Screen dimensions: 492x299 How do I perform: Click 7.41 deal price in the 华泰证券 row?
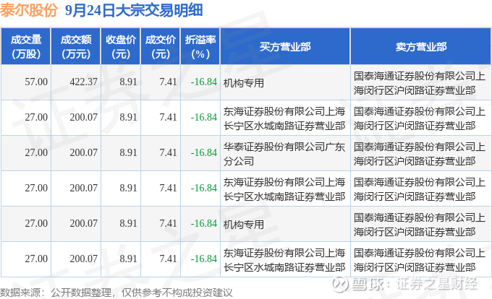[168, 153]
